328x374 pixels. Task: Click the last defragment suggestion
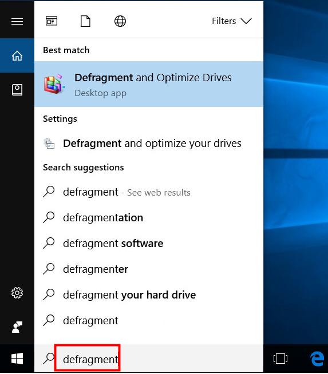[149, 321]
